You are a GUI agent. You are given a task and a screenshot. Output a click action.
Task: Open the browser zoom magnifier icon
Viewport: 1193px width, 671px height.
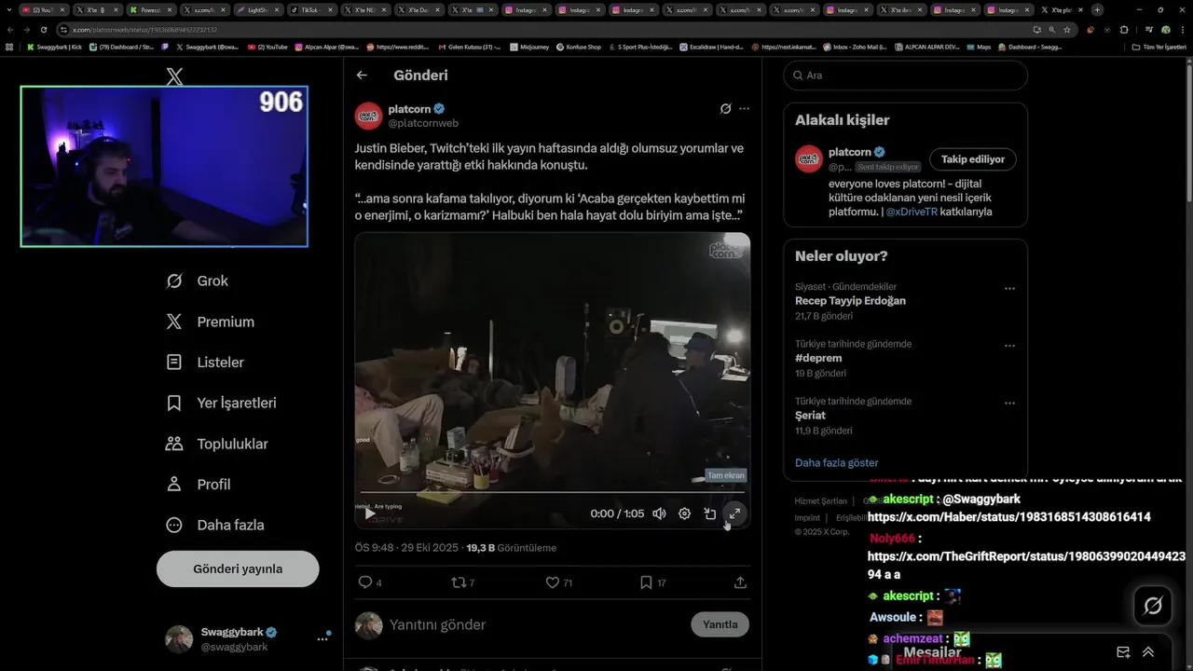[1051, 30]
